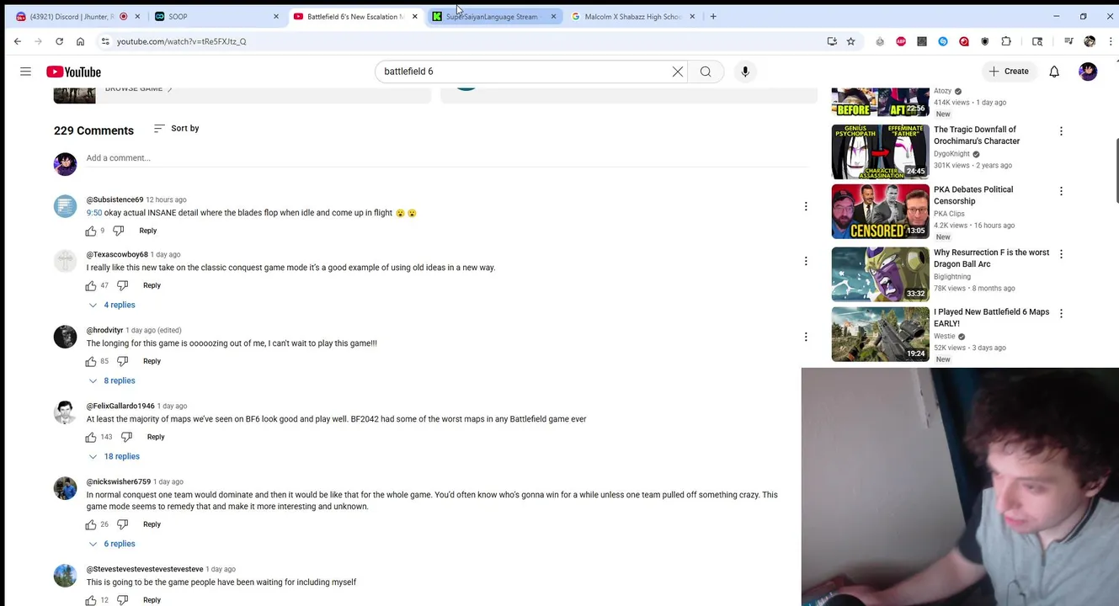Dislike the @nickswisher6759 comment
The width and height of the screenshot is (1119, 606).
click(x=122, y=524)
